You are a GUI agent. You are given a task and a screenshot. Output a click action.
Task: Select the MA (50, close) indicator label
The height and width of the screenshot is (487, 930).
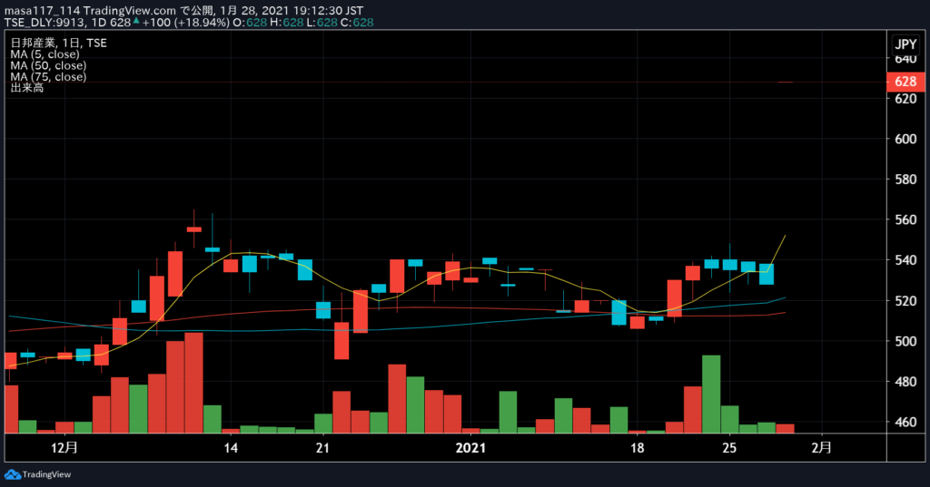pyautogui.click(x=48, y=66)
